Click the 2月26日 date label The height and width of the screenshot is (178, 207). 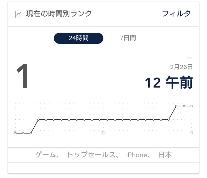(x=181, y=67)
